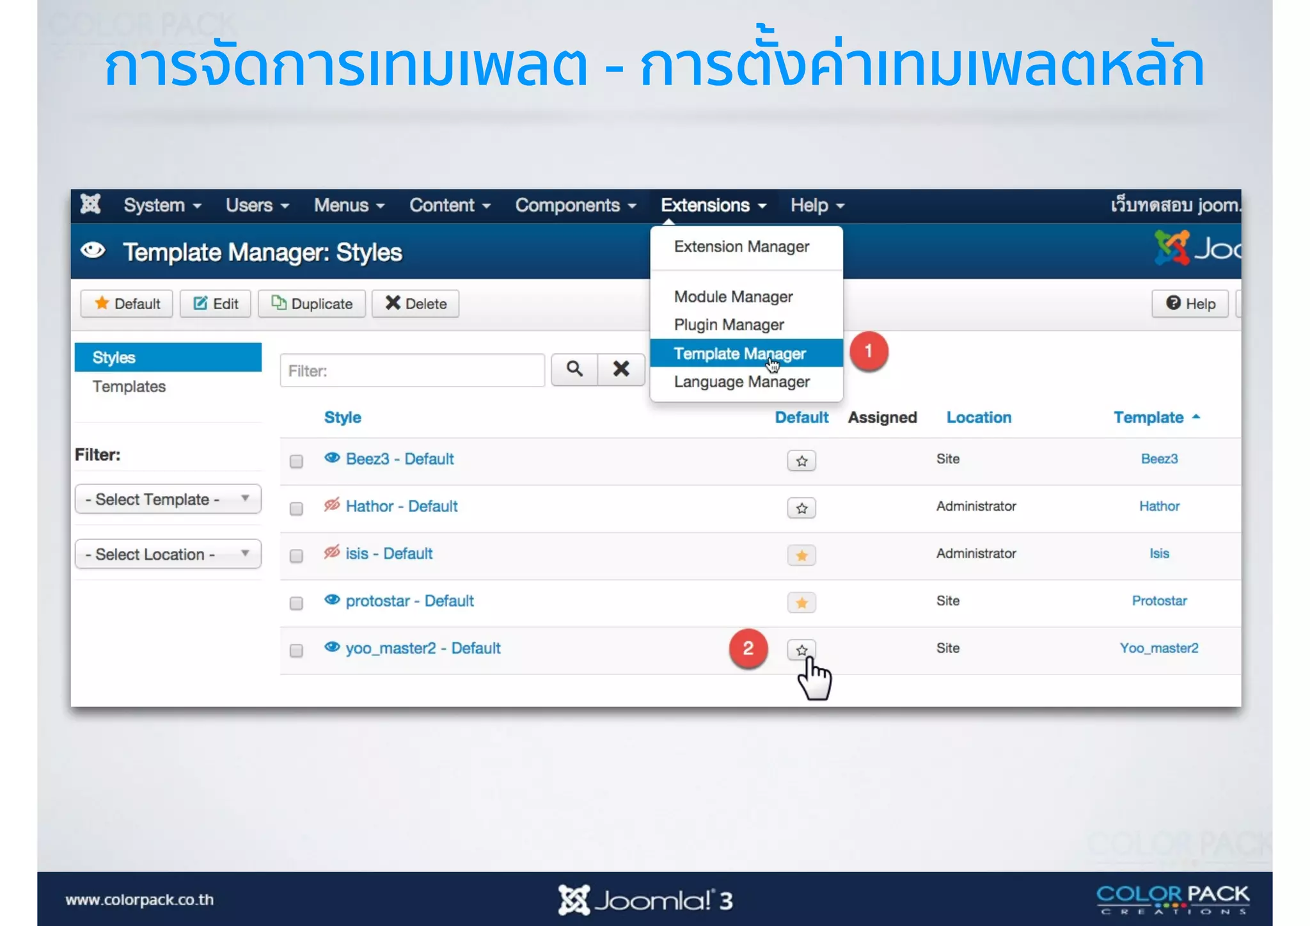1310x926 pixels.
Task: Choose Extension Manager from the dropdown
Action: click(741, 247)
